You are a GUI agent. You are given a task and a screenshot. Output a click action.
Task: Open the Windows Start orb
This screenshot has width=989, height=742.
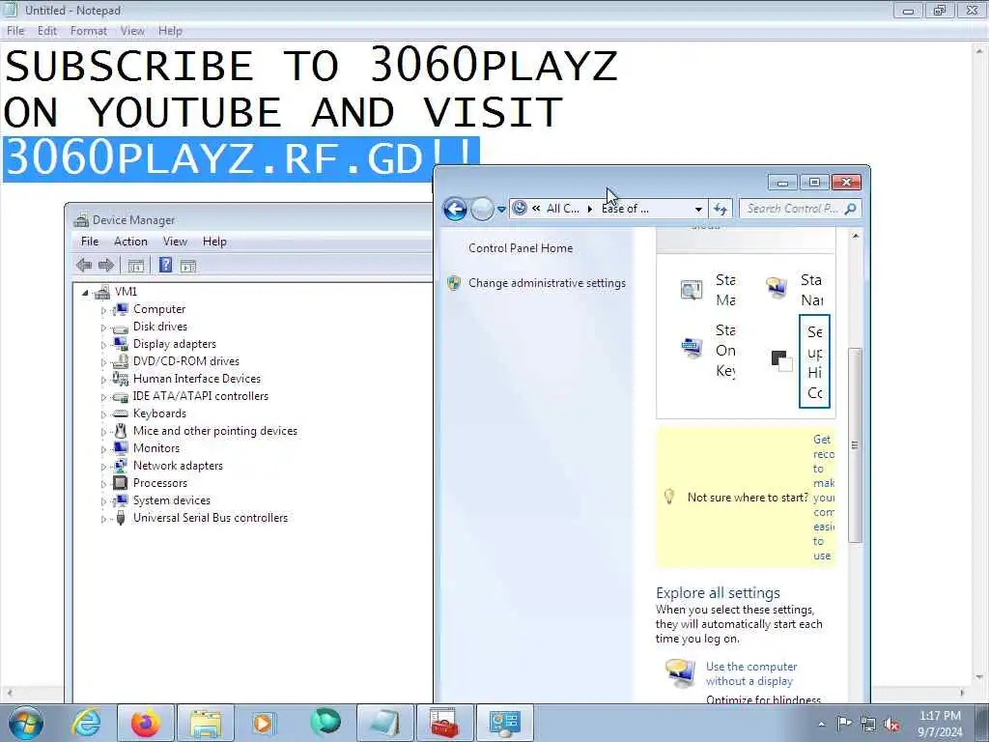(26, 723)
